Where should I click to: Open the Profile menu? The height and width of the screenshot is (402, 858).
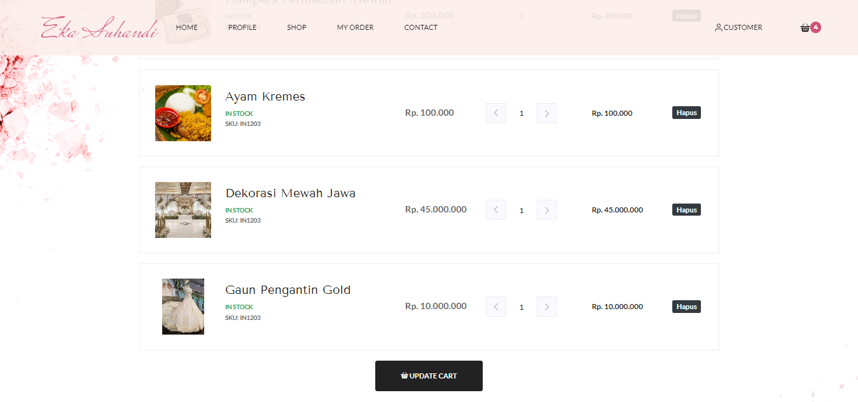pyautogui.click(x=242, y=27)
